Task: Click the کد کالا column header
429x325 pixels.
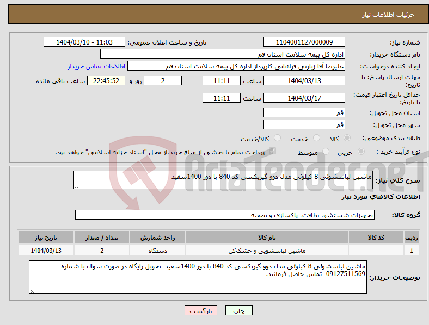Action: coord(376,237)
